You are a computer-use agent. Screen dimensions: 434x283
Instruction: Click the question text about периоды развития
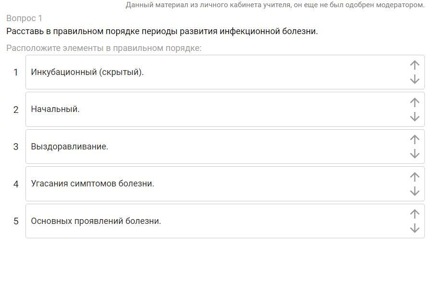click(162, 31)
